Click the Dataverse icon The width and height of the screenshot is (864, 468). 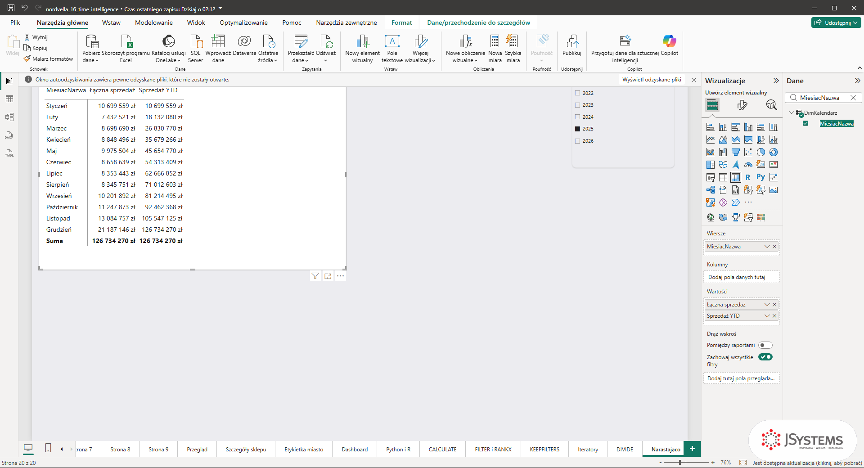pyautogui.click(x=244, y=41)
